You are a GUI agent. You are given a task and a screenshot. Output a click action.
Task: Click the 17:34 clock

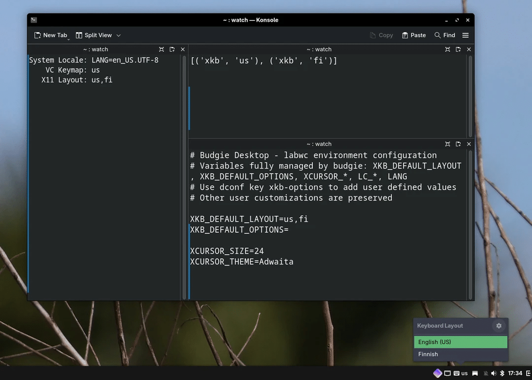tap(515, 373)
